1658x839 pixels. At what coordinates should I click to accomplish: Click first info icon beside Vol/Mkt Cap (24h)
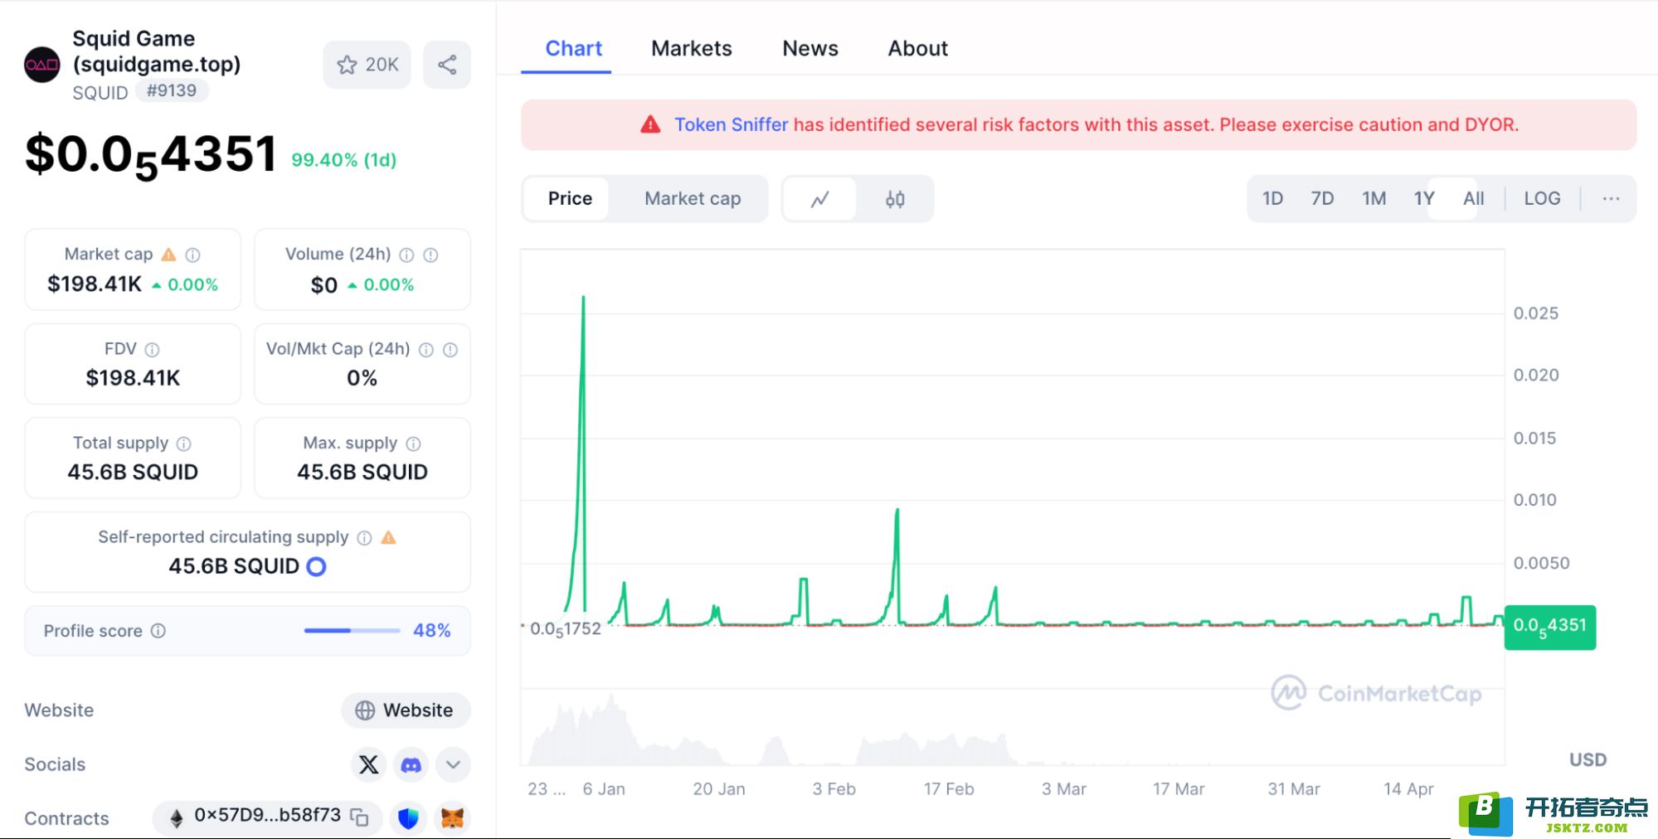(425, 349)
